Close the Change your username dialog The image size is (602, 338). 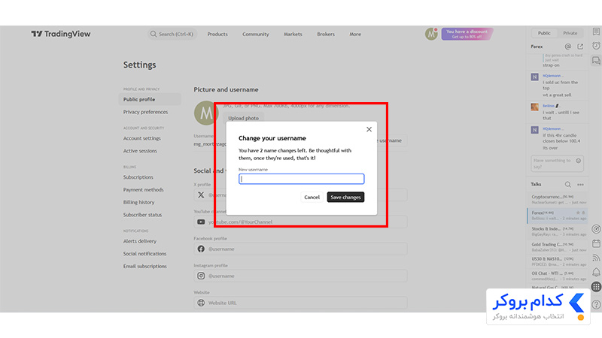pos(369,129)
